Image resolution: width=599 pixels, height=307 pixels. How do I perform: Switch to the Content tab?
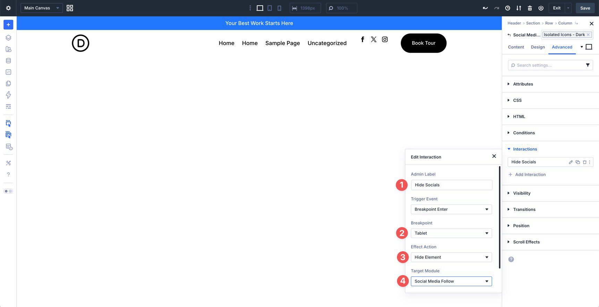pyautogui.click(x=516, y=47)
